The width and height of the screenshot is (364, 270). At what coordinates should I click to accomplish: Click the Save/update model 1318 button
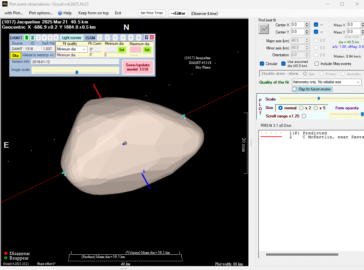(138, 67)
